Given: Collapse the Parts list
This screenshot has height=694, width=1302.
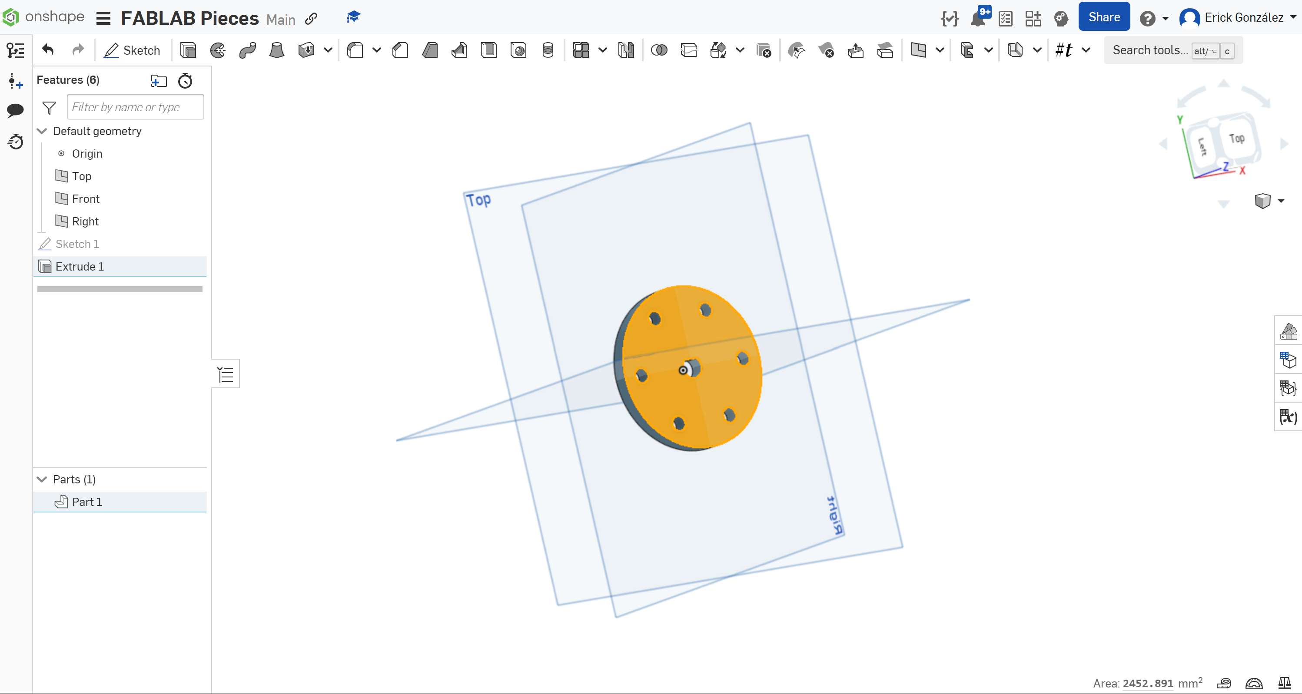Looking at the screenshot, I should point(43,479).
